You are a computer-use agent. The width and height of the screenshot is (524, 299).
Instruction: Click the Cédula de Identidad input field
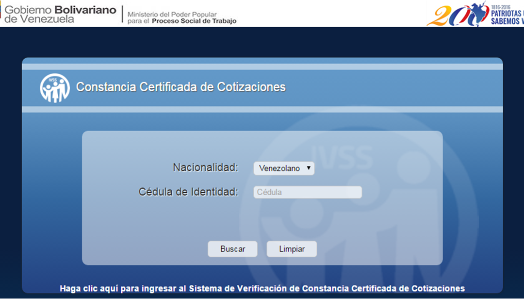[x=308, y=192]
